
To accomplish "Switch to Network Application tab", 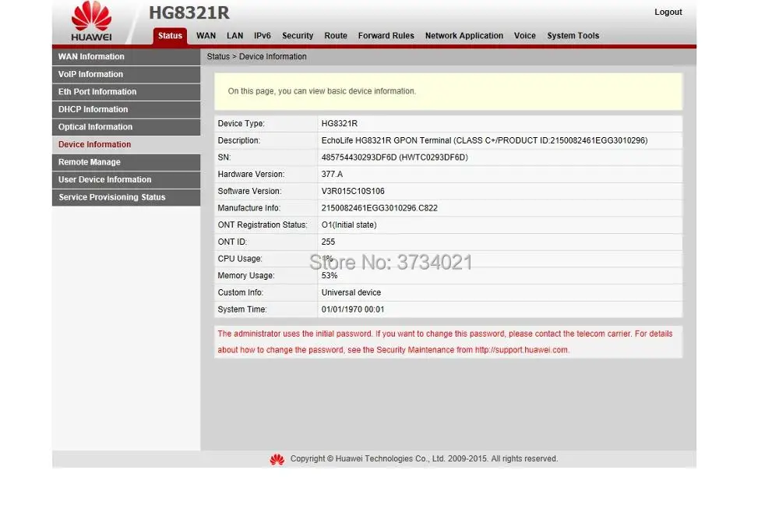I will 464,36.
